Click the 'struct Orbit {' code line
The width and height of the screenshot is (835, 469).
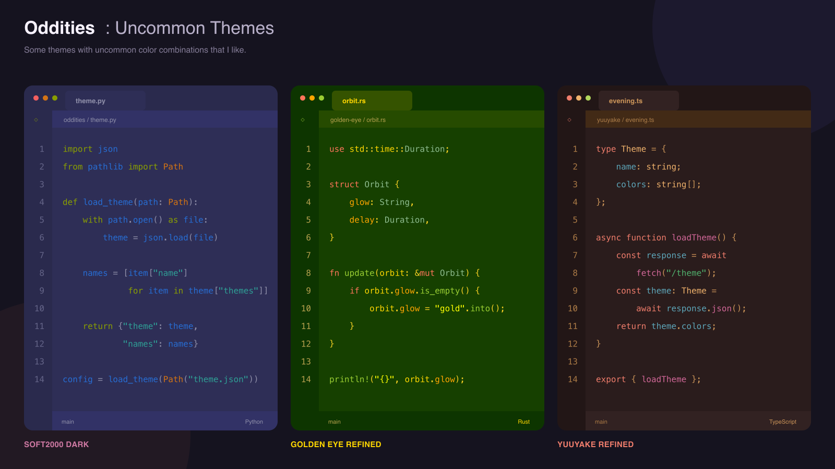coord(364,184)
